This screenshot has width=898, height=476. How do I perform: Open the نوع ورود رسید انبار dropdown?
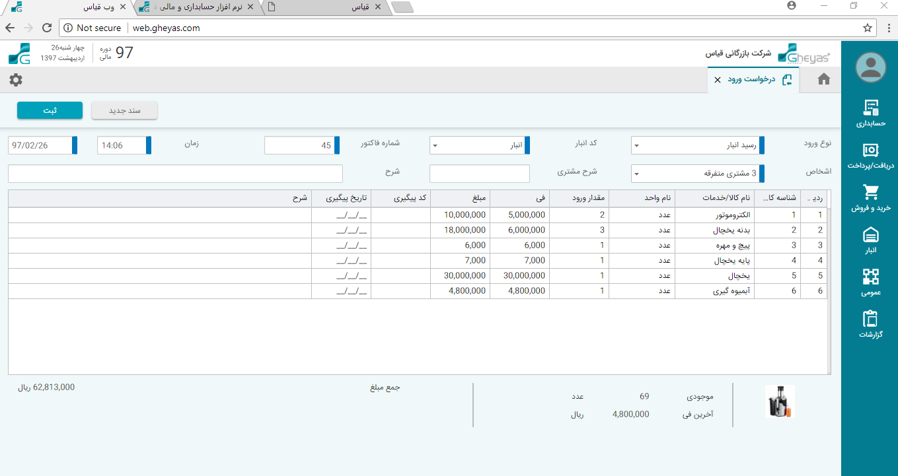click(x=698, y=145)
